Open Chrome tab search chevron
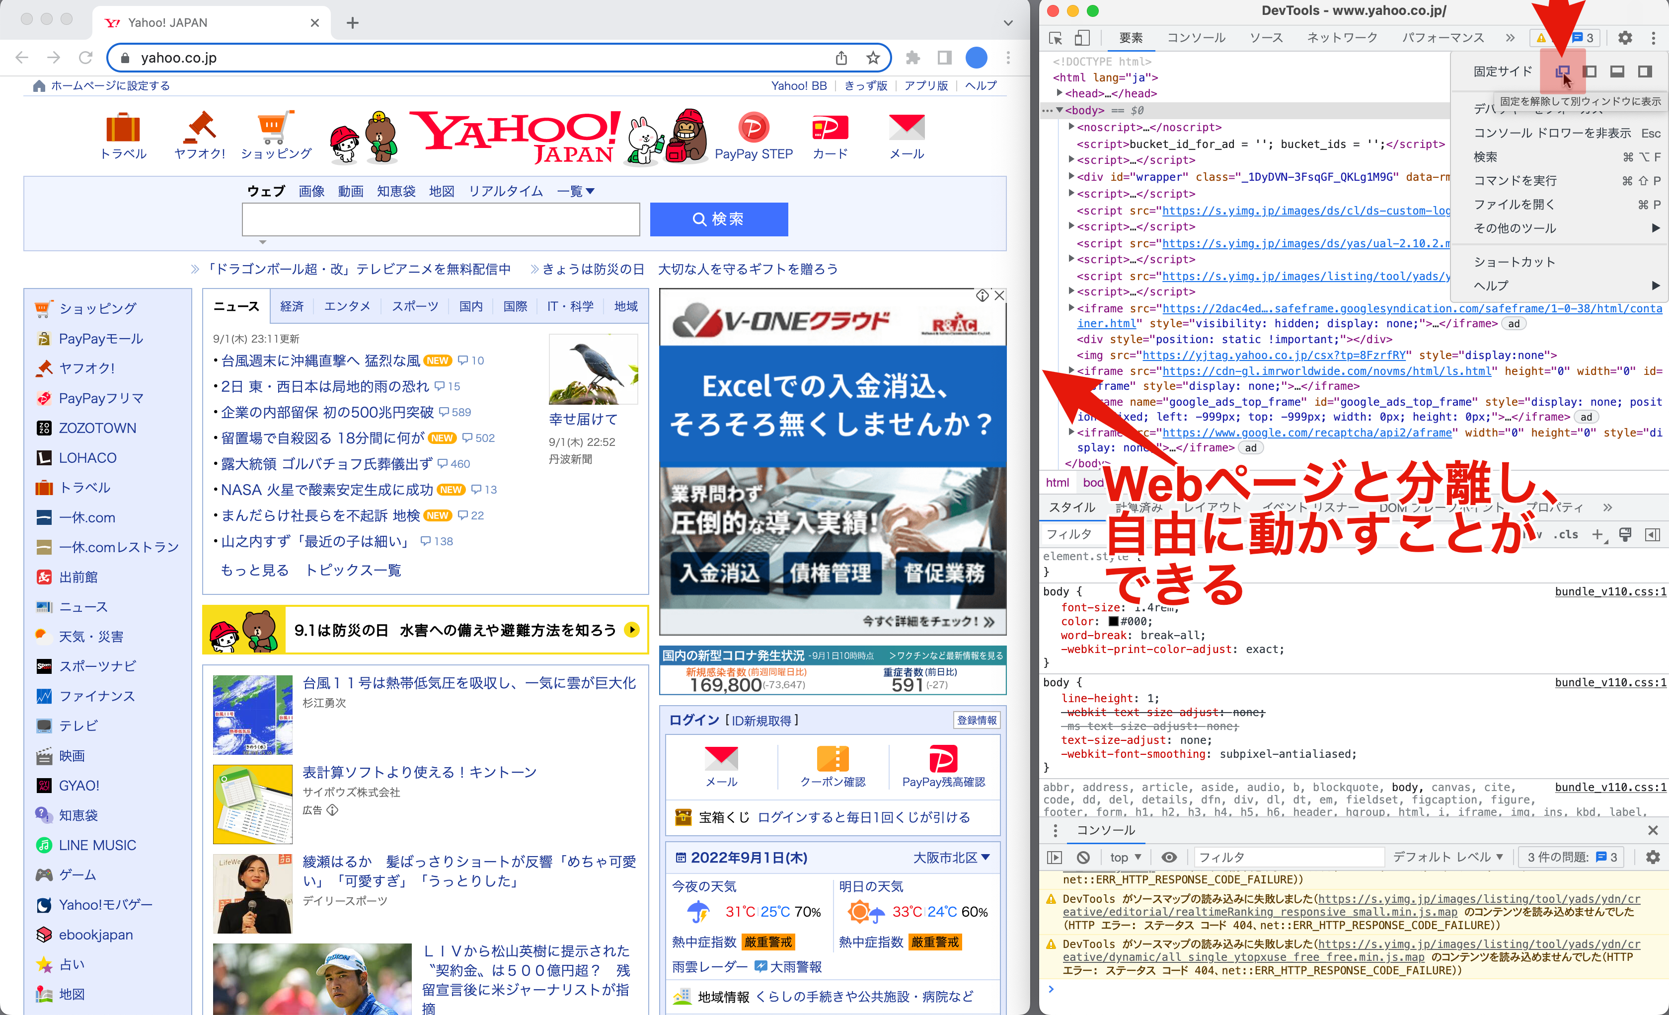Image resolution: width=1669 pixels, height=1015 pixels. tap(1008, 23)
